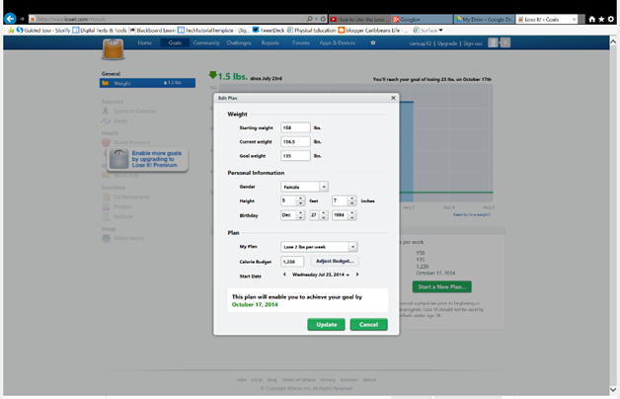Click the Sodium sidebar icon
Screen dimensions: 620x399
point(106,216)
